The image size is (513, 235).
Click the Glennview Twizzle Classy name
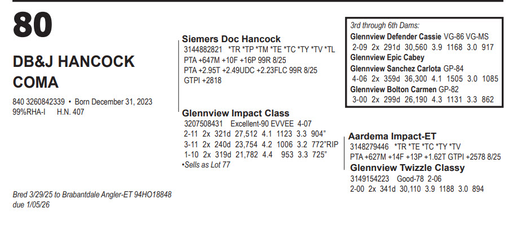coord(408,168)
